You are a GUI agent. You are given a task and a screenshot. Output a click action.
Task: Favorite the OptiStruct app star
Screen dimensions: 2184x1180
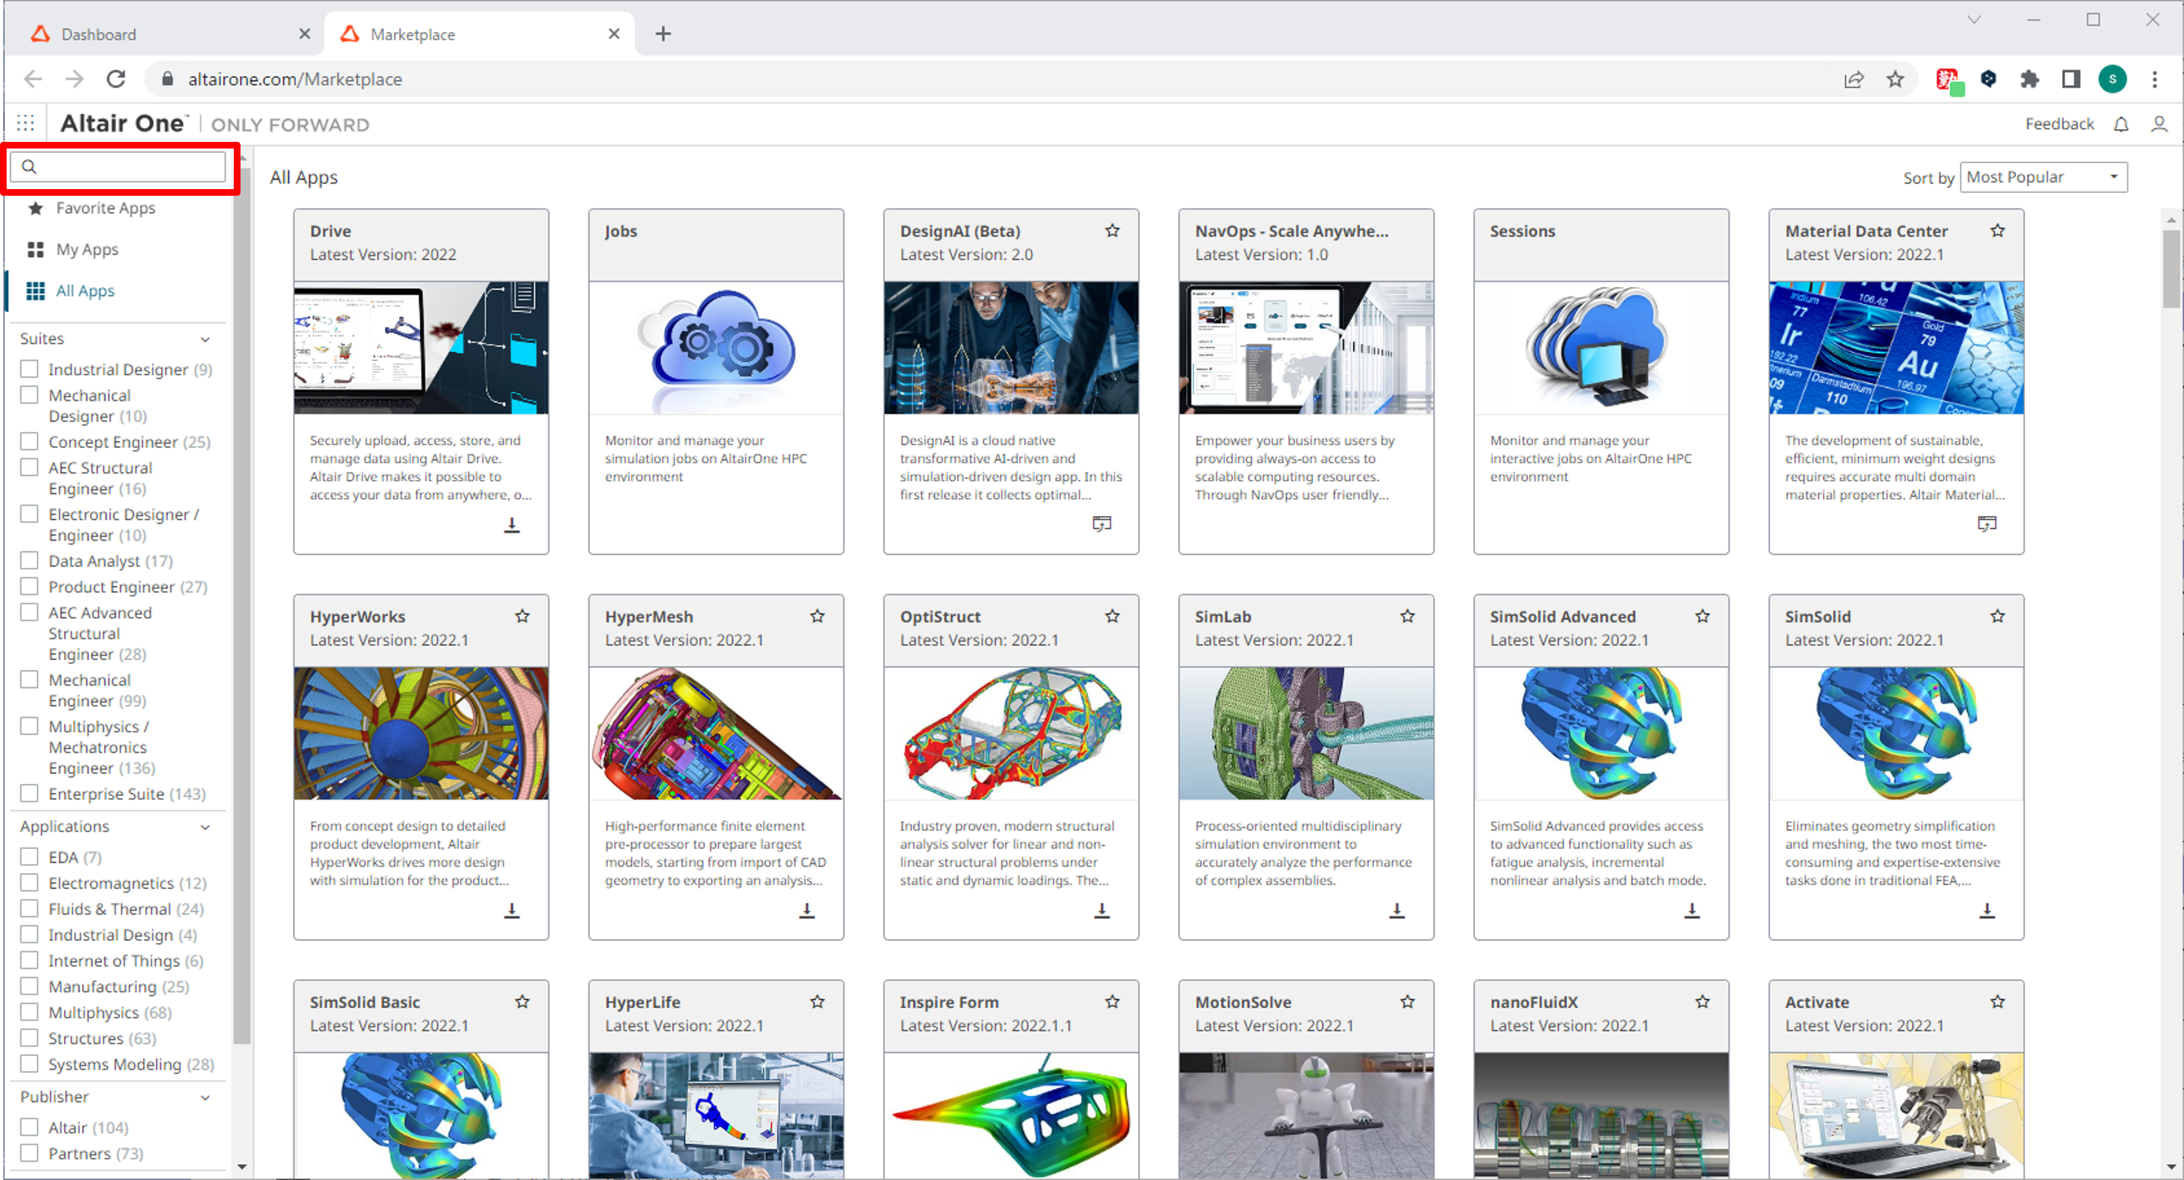coord(1113,616)
